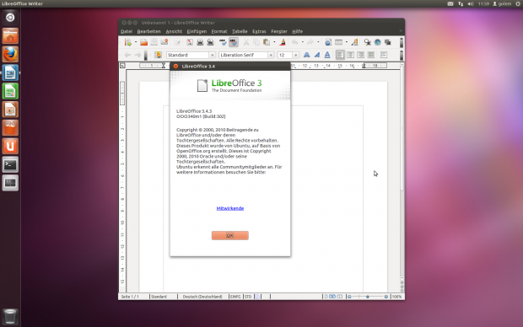523x327 pixels.
Task: Expand the New document dropdown arrow
Action: [x=136, y=42]
